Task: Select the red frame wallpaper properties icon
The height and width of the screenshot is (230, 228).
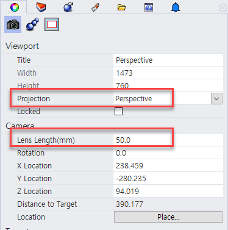Action: tap(52, 24)
